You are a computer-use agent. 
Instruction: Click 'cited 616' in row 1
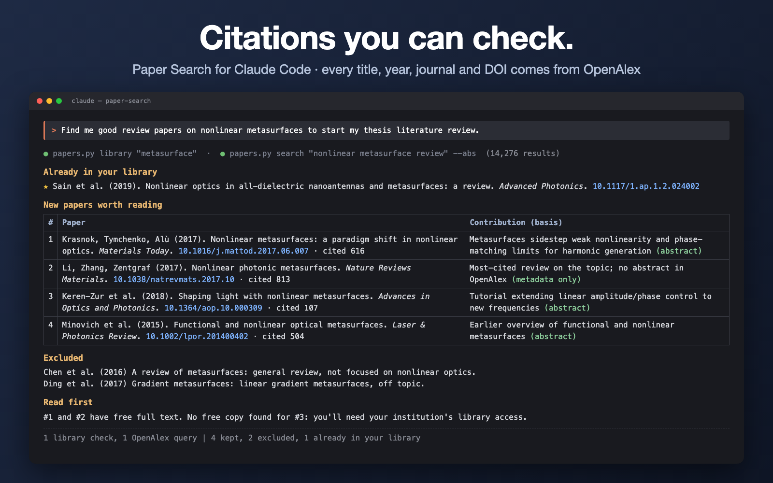pos(344,251)
